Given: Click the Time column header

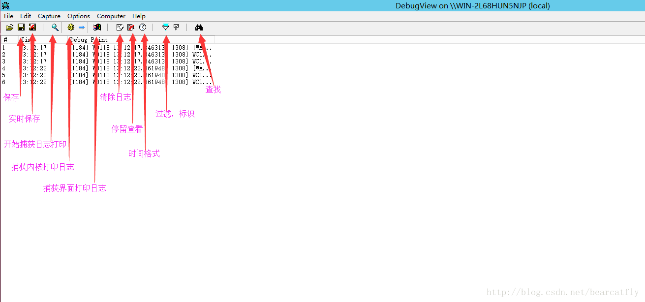Looking at the screenshot, I should (43, 40).
